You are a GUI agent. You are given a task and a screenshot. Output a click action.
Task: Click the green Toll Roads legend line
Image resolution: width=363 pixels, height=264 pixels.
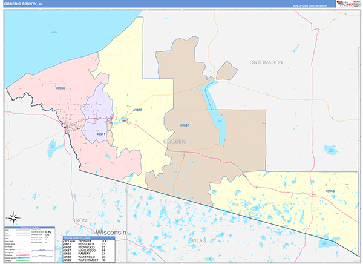[23, 260]
